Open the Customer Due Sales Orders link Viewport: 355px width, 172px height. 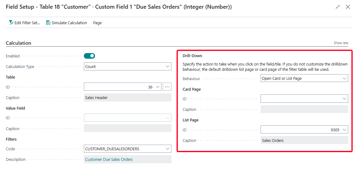(x=109, y=160)
